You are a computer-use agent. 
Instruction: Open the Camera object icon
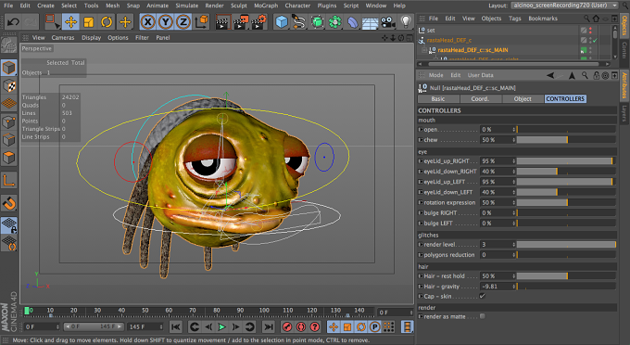pos(388,21)
